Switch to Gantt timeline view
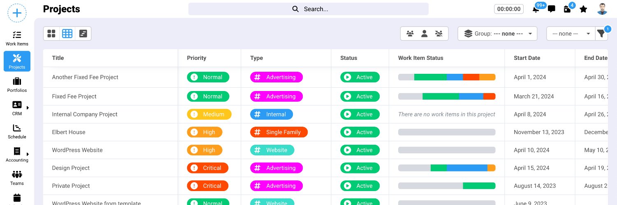The image size is (617, 205). 83,34
